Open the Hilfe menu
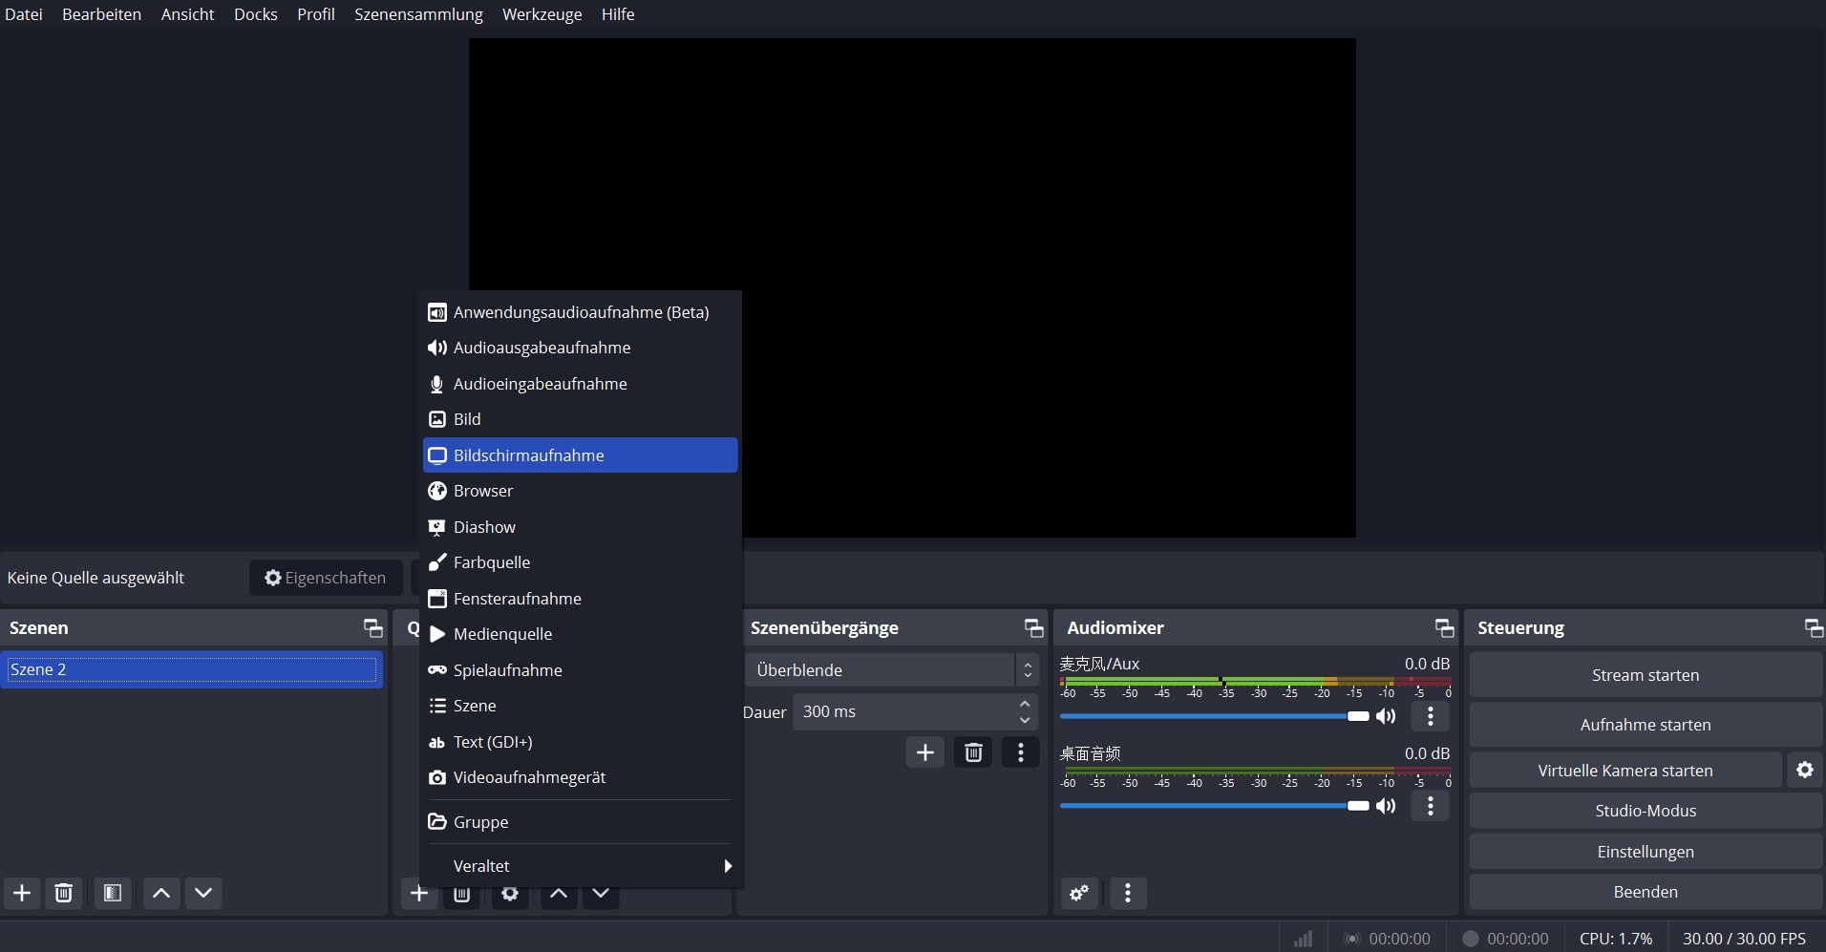1826x952 pixels. coord(618,14)
